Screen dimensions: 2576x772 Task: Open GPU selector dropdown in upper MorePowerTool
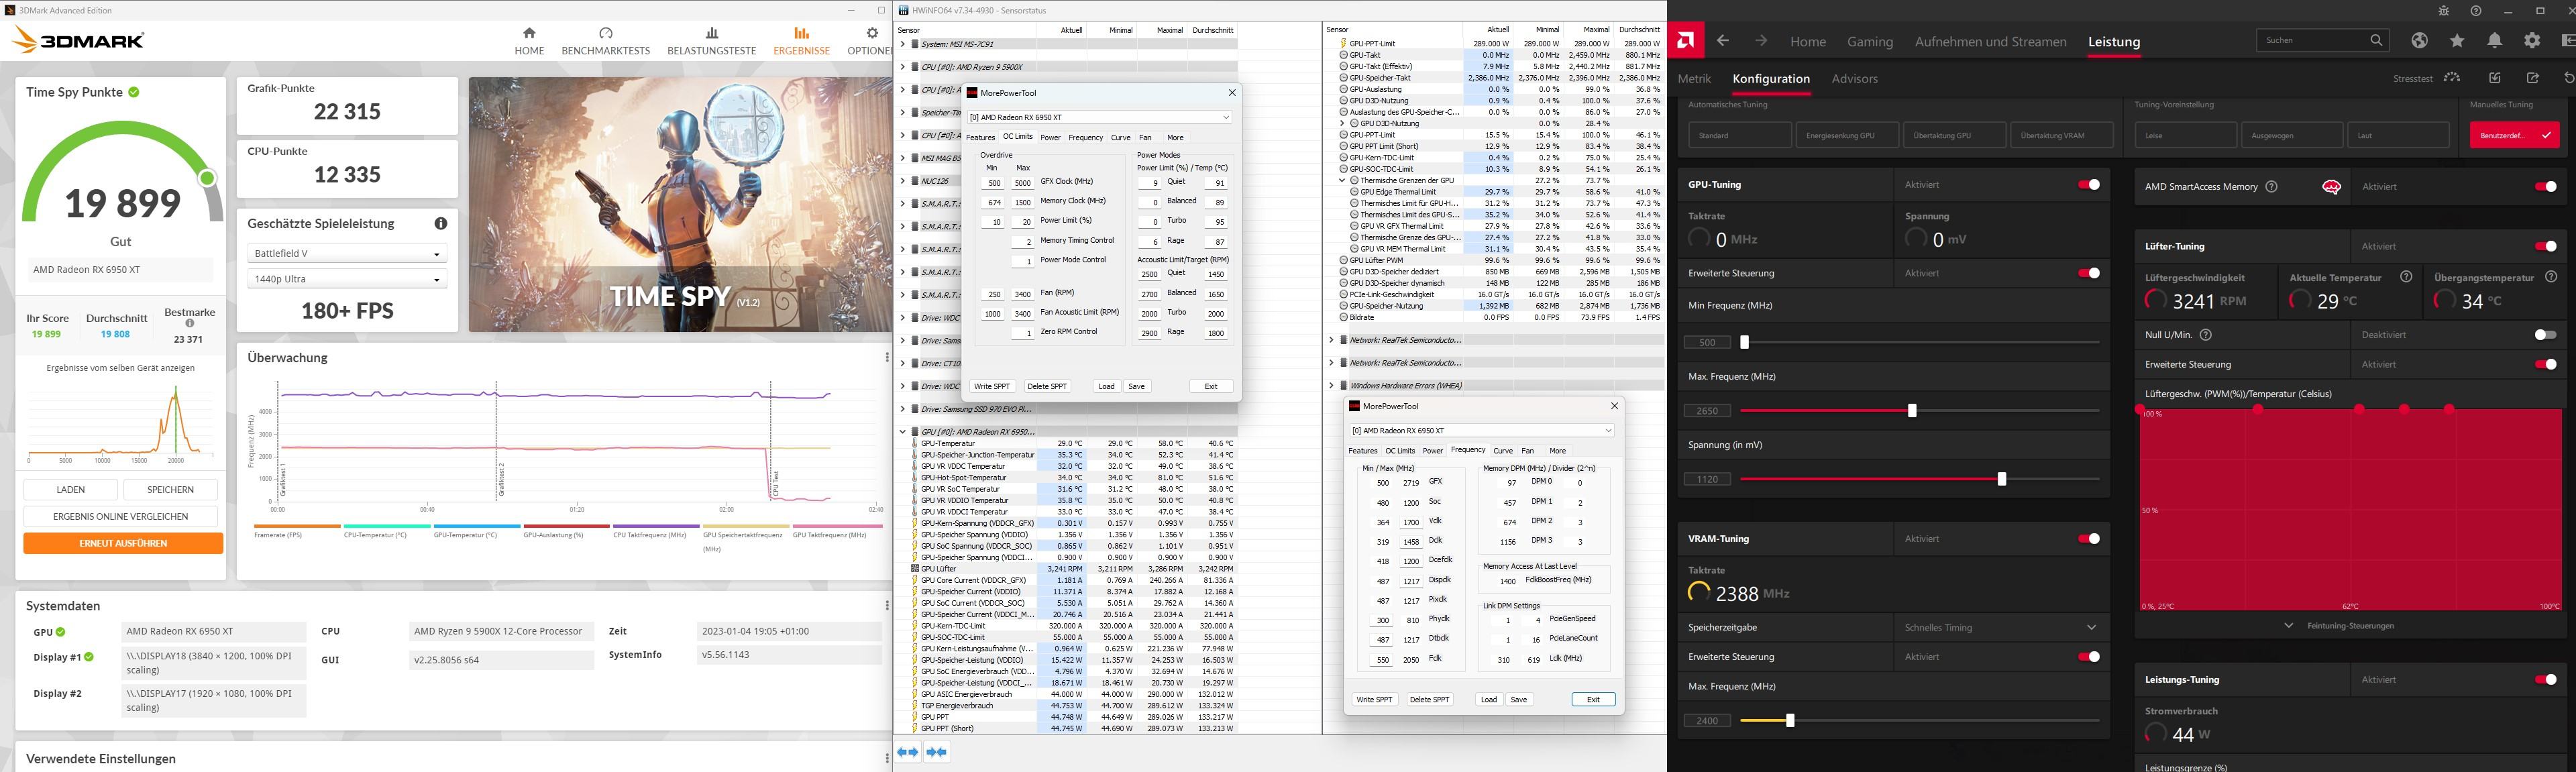click(1099, 117)
